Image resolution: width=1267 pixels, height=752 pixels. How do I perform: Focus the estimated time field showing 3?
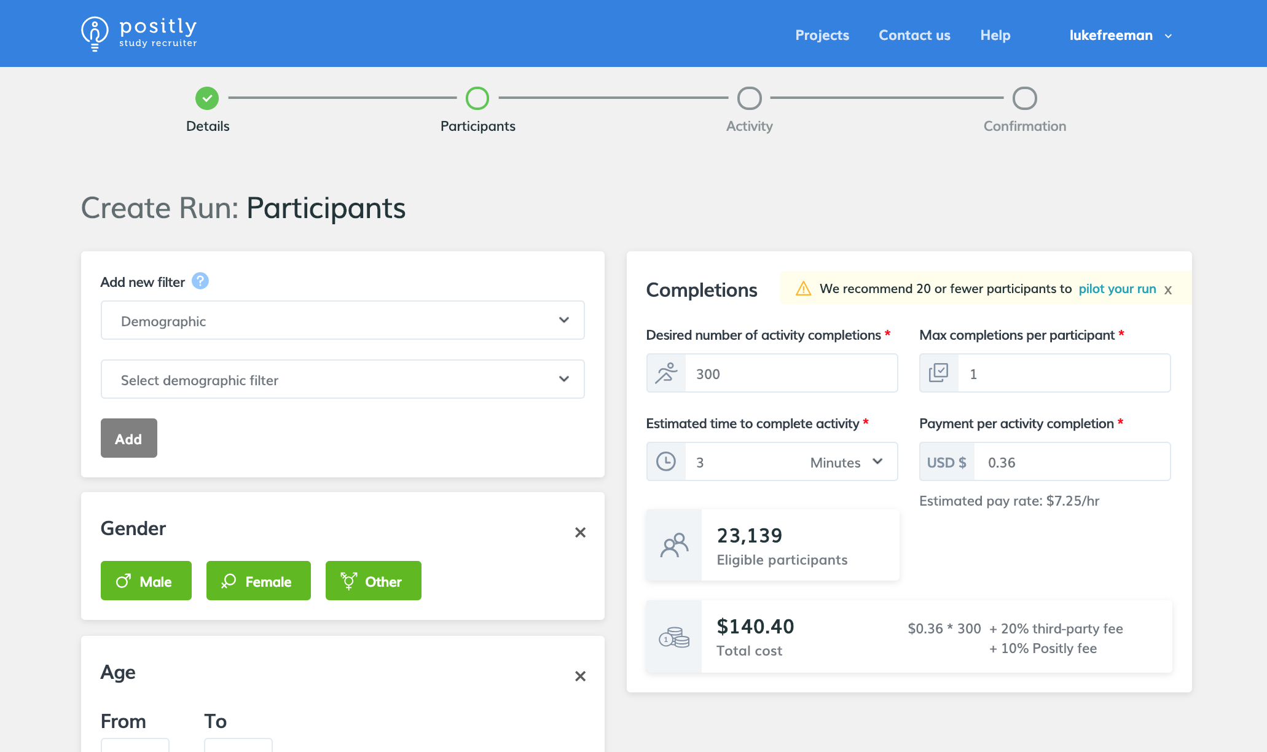(743, 461)
